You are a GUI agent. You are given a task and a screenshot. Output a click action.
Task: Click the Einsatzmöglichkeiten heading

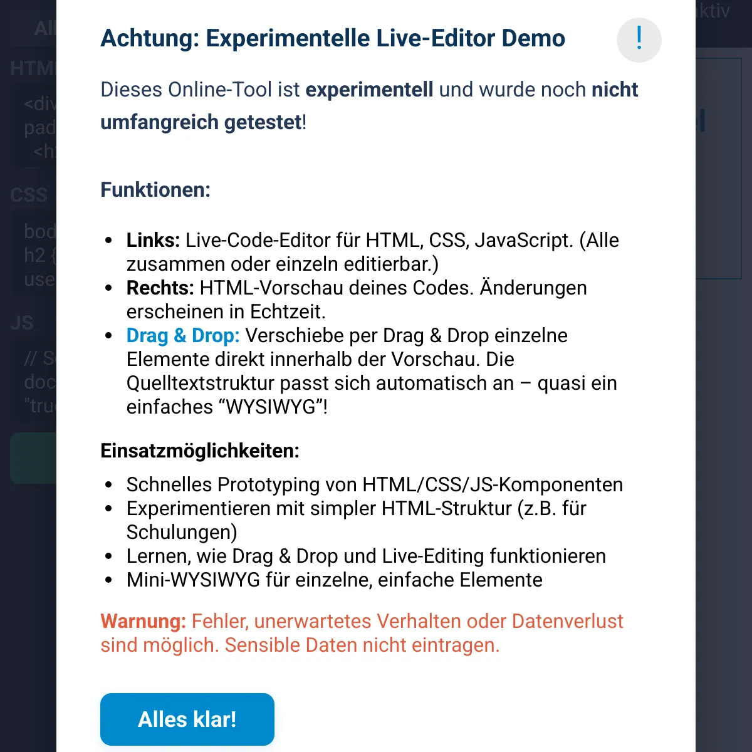point(200,451)
